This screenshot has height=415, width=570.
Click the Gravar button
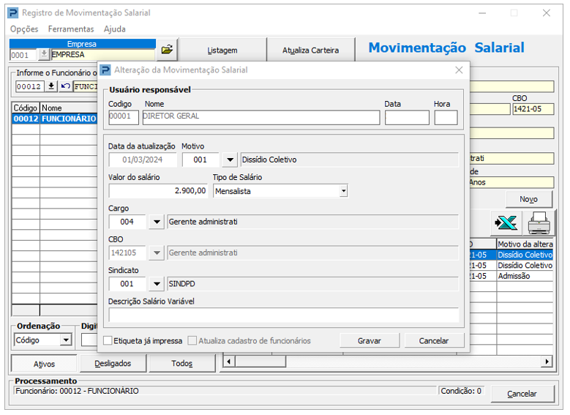tap(370, 341)
